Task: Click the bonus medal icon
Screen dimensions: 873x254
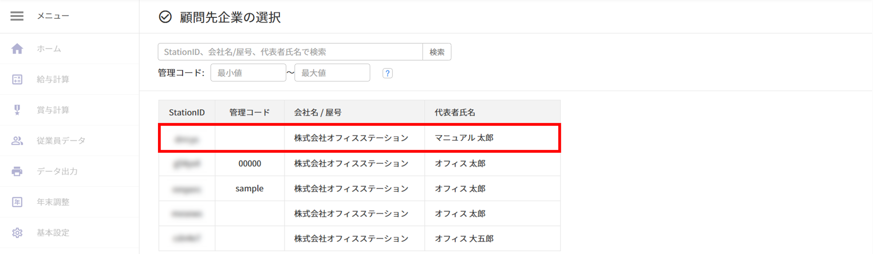Action: click(17, 110)
